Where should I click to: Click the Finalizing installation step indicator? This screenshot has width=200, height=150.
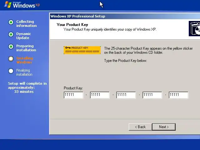pos(11,71)
